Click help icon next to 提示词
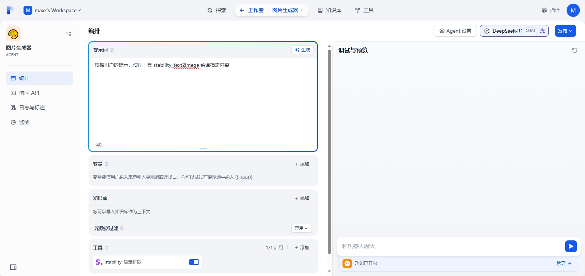 [x=112, y=50]
